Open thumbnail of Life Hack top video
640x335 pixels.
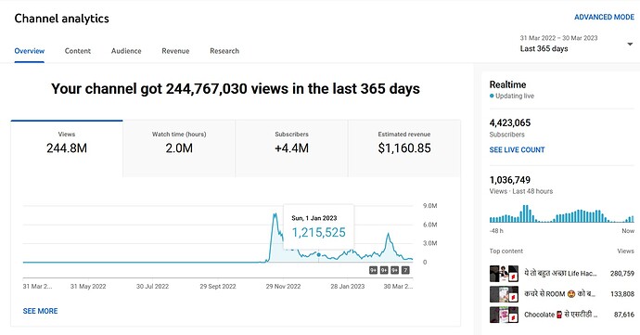pos(504,274)
